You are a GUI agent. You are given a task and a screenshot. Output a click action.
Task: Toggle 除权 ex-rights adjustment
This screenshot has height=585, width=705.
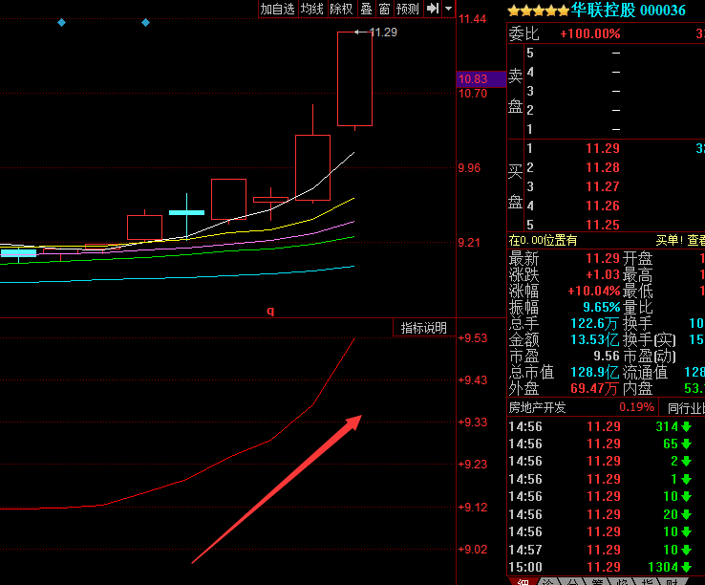point(341,9)
